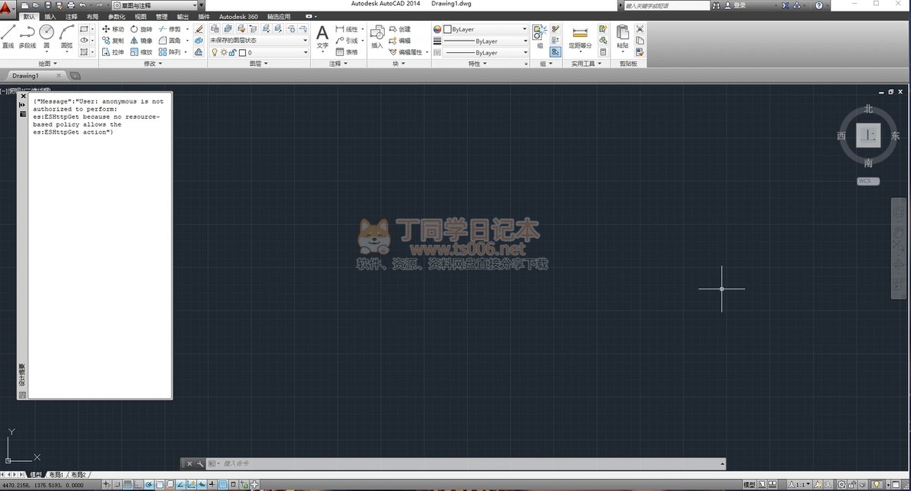Open the layer state dropdown 未保存的图层状态
This screenshot has height=491, width=911.
pyautogui.click(x=259, y=41)
